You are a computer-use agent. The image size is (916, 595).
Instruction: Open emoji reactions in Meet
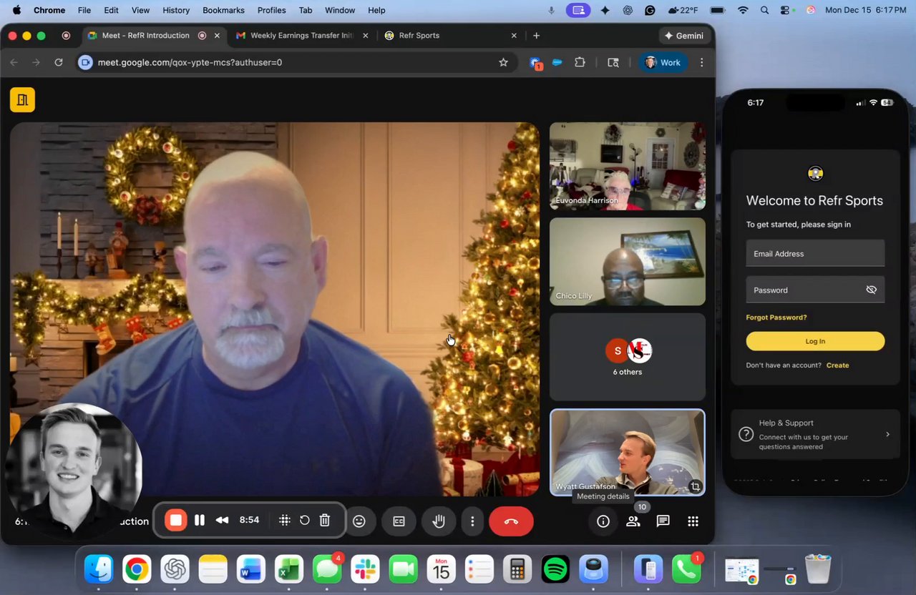359,521
